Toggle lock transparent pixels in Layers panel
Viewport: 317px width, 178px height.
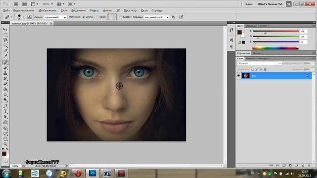253,69
